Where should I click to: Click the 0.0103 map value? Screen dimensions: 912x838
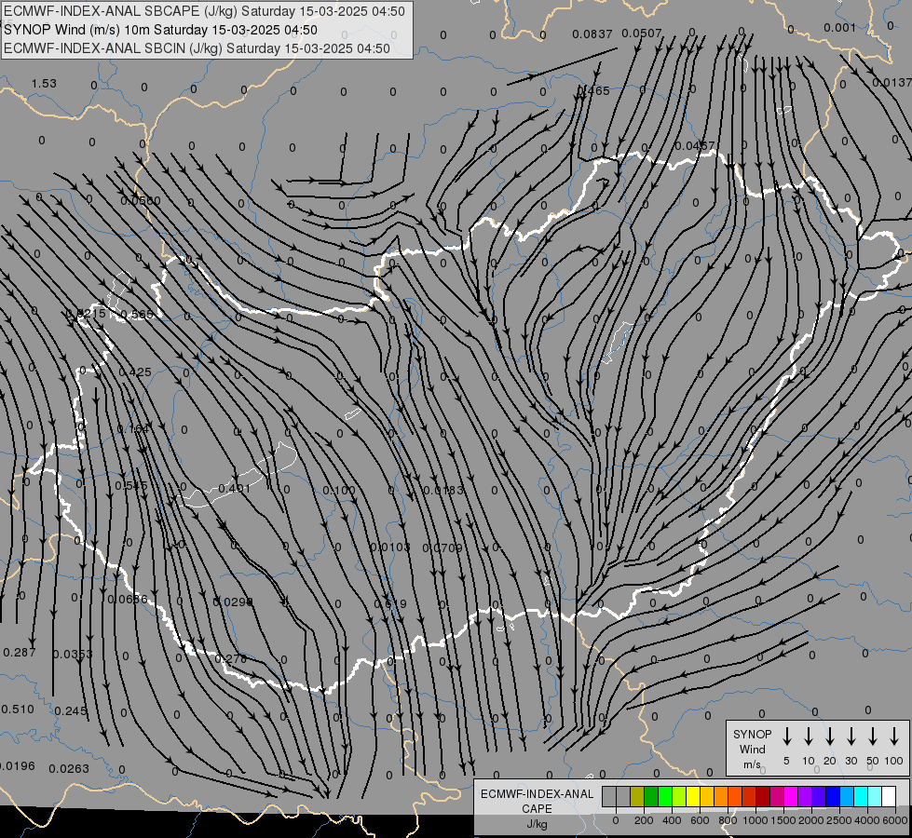(x=389, y=547)
